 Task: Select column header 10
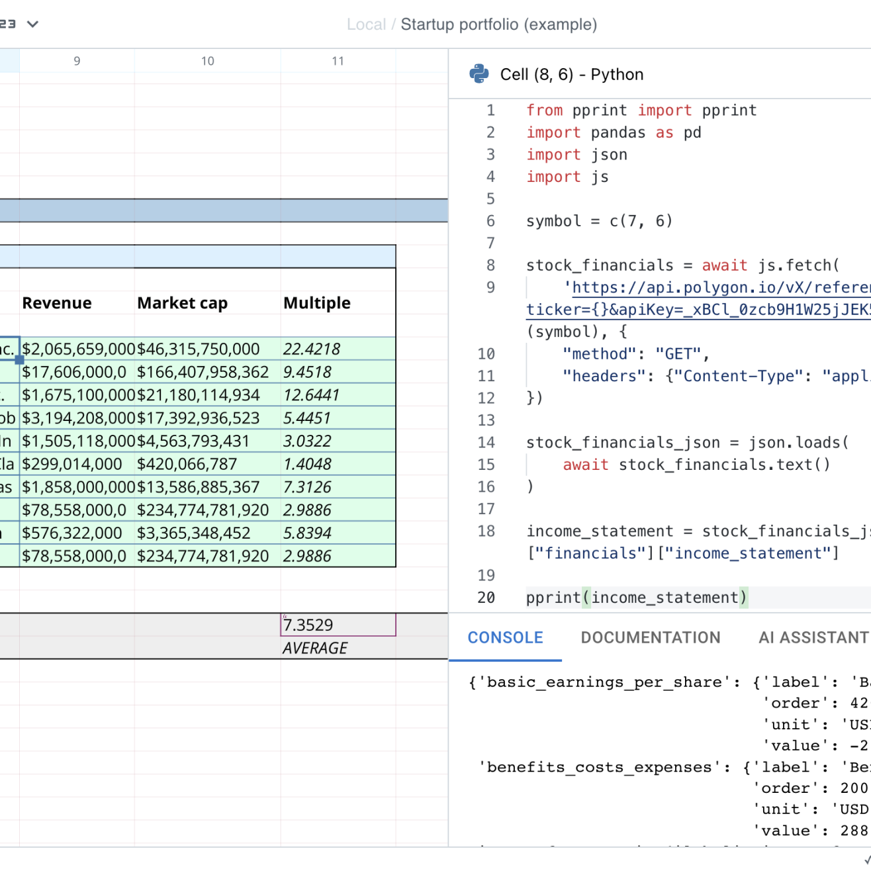[x=207, y=61]
